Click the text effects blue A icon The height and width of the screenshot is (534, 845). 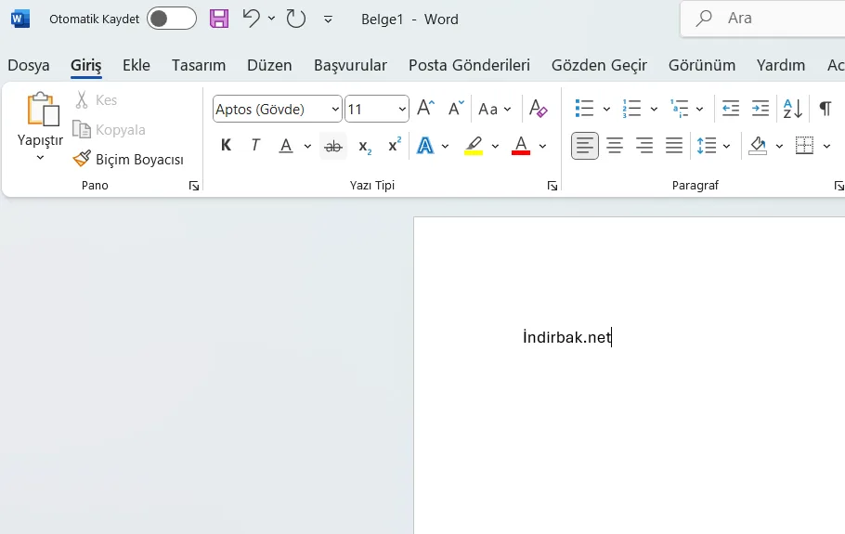pyautogui.click(x=425, y=146)
